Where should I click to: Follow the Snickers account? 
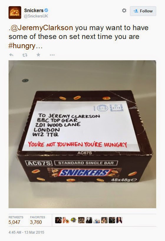coord(143,11)
